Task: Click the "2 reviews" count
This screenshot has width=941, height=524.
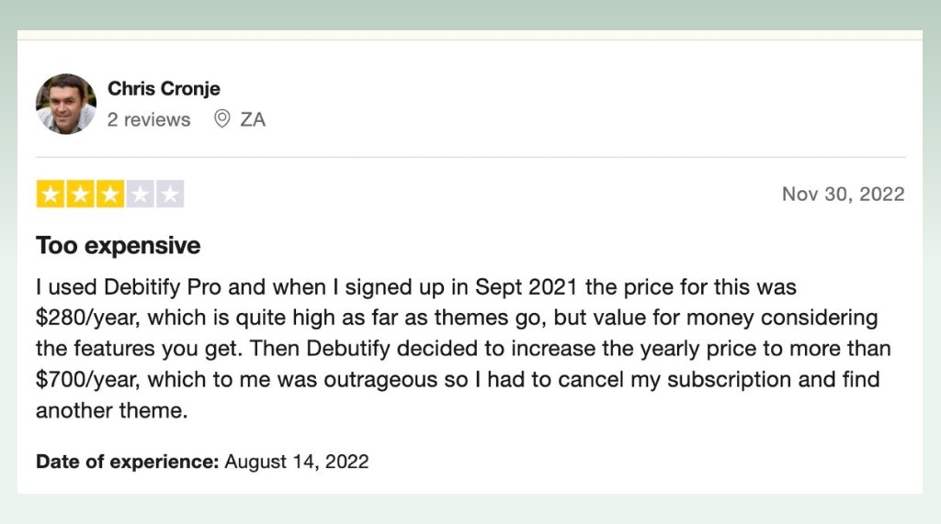Action: pyautogui.click(x=149, y=119)
